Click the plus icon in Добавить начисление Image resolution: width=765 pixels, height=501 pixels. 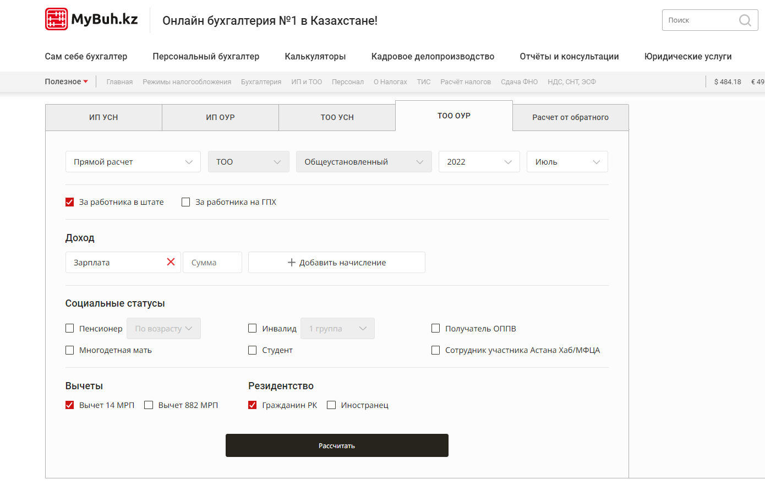tap(292, 263)
